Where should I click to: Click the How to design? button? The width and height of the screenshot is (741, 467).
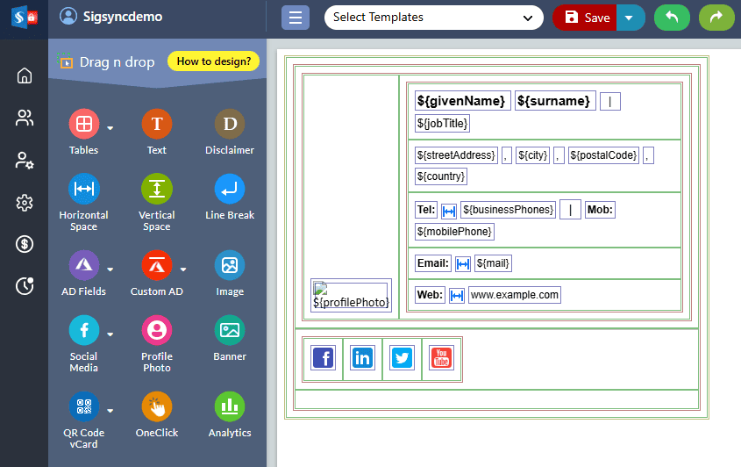click(213, 61)
